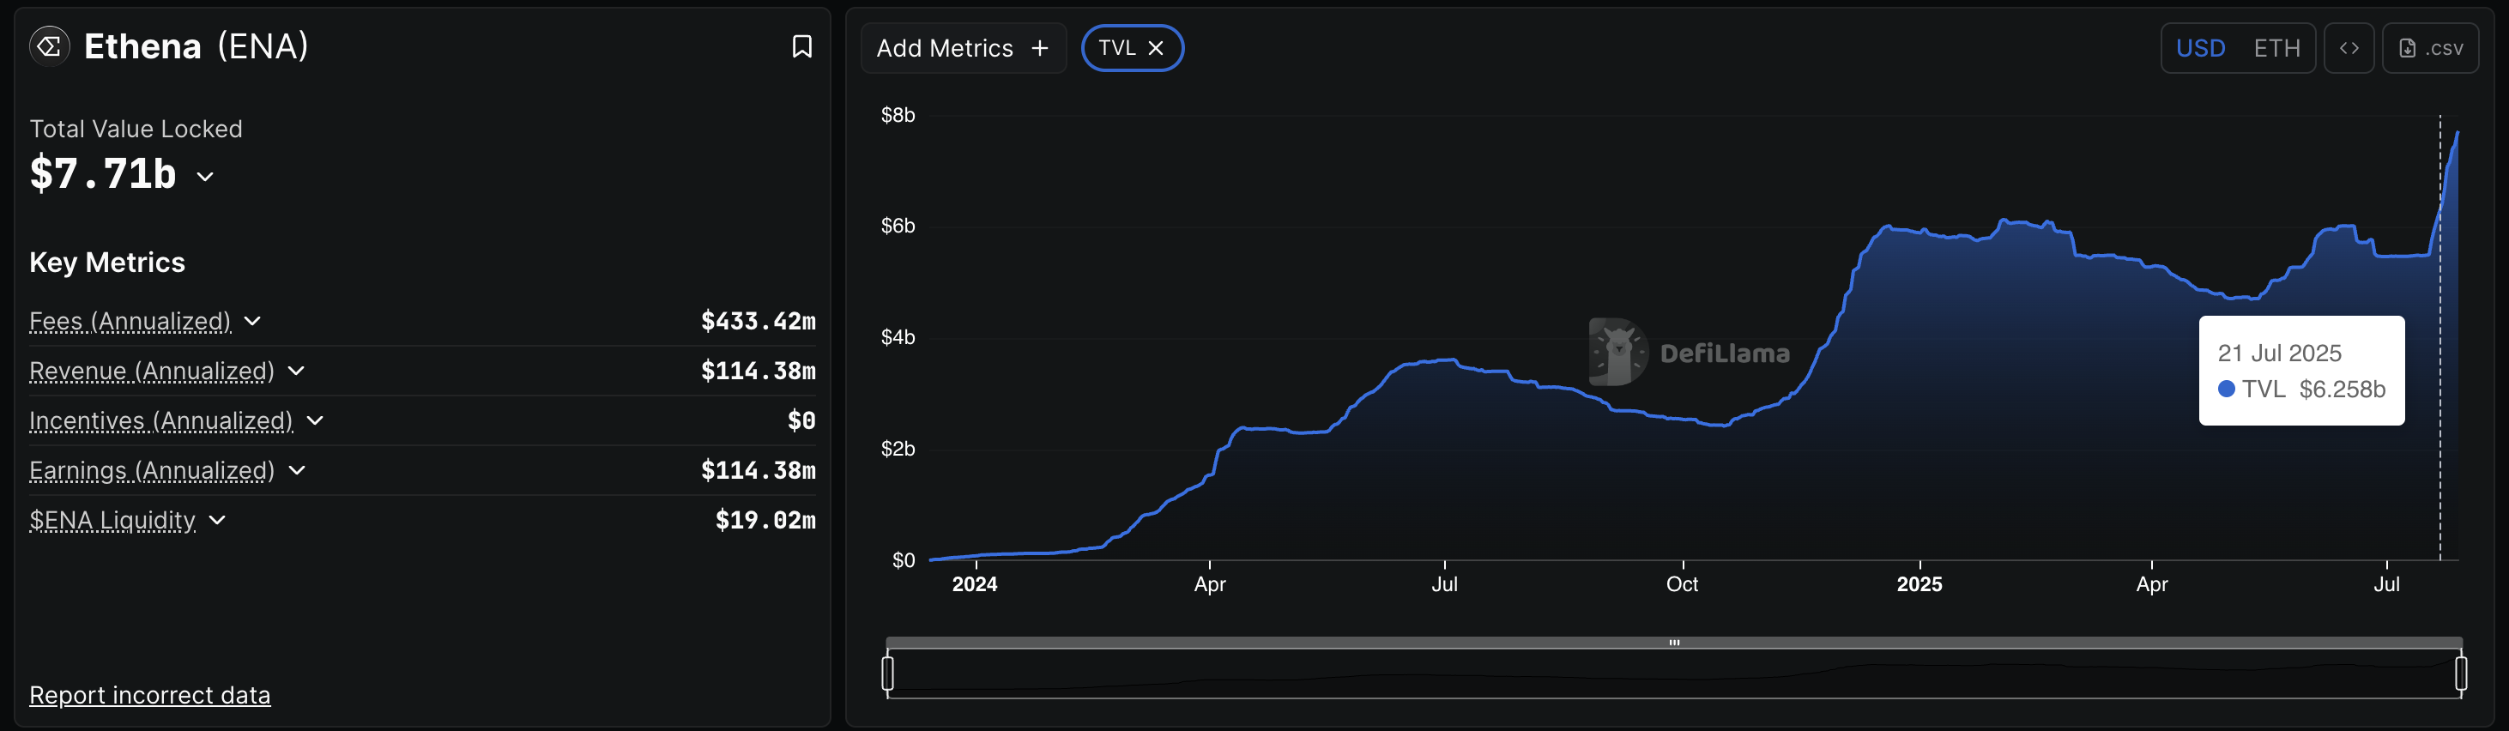Download chart data as .csv
The height and width of the screenshot is (731, 2509).
click(2430, 48)
